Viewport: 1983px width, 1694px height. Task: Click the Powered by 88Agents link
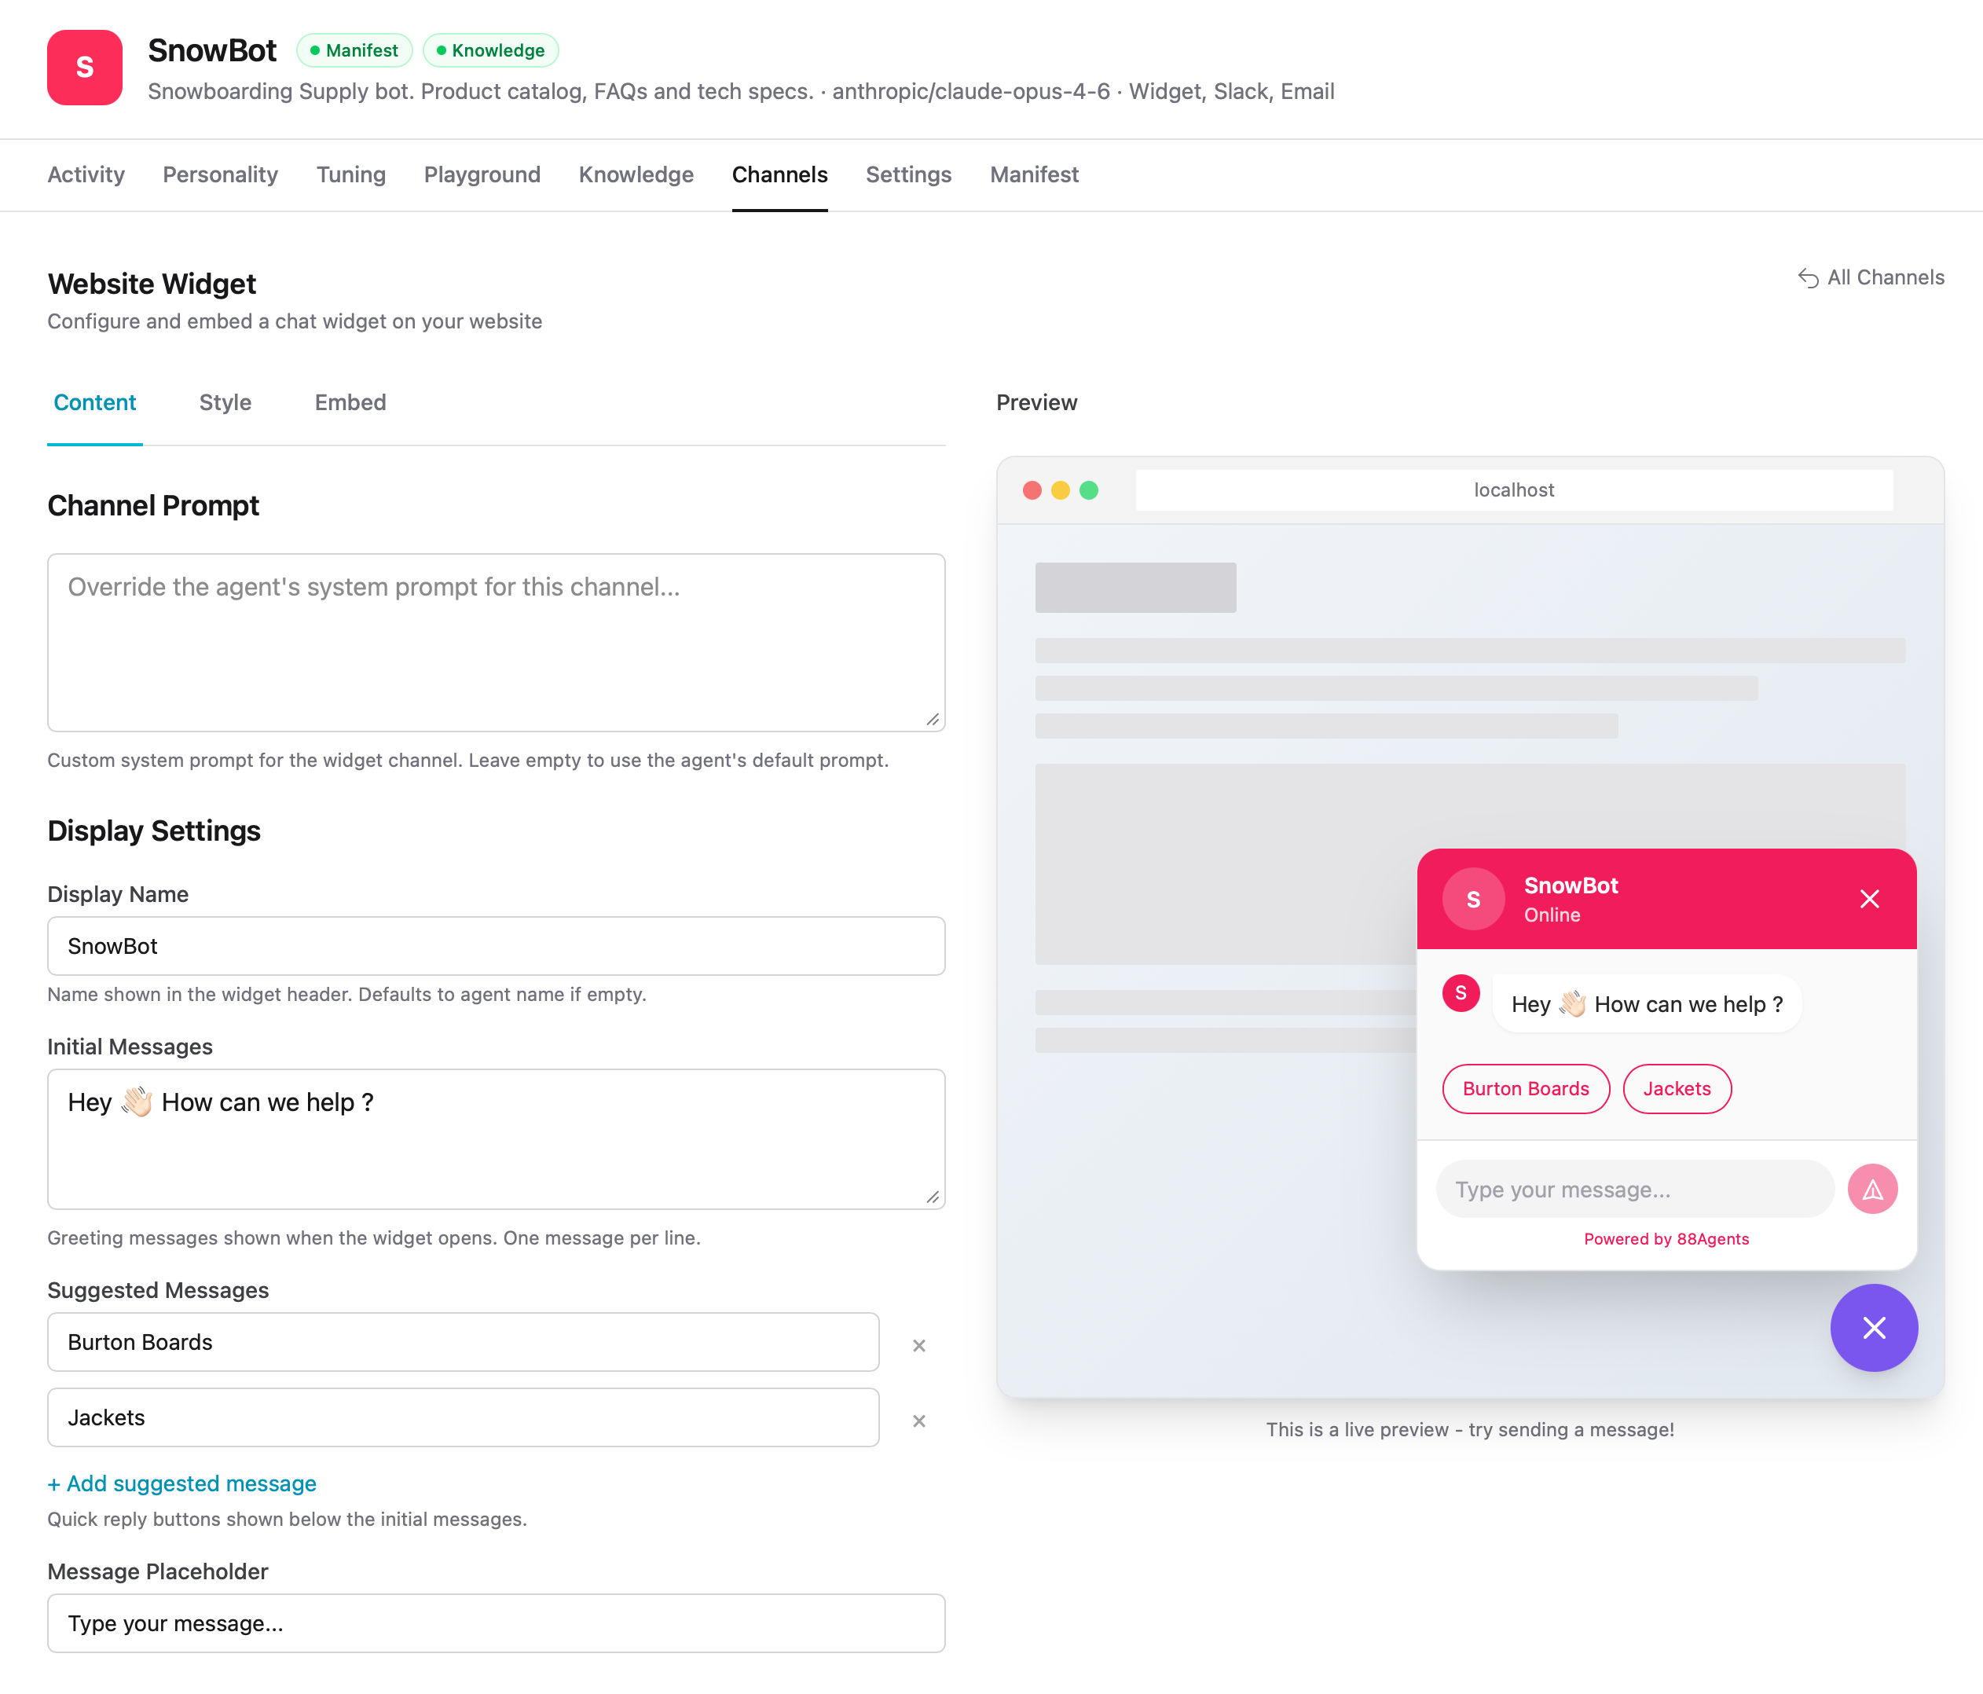(x=1666, y=1238)
